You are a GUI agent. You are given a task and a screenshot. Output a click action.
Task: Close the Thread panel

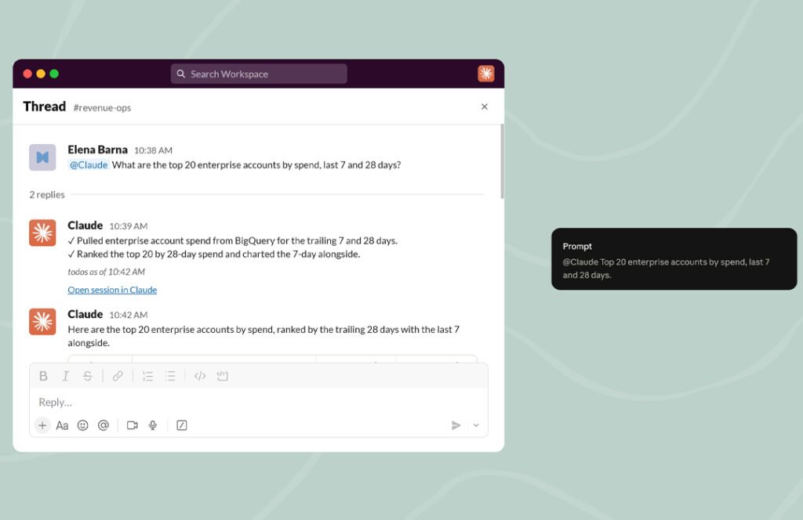(485, 107)
